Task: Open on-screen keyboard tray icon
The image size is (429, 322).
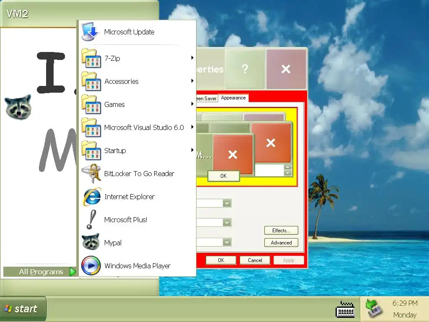Action: 345,309
